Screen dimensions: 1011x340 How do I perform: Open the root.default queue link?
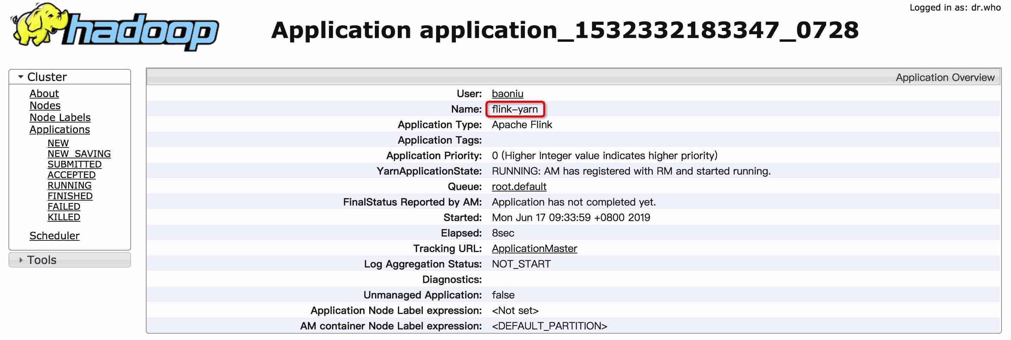[519, 187]
